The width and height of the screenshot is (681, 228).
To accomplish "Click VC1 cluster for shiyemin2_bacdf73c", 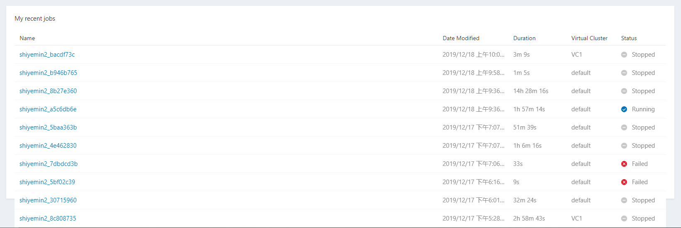I will tap(577, 55).
